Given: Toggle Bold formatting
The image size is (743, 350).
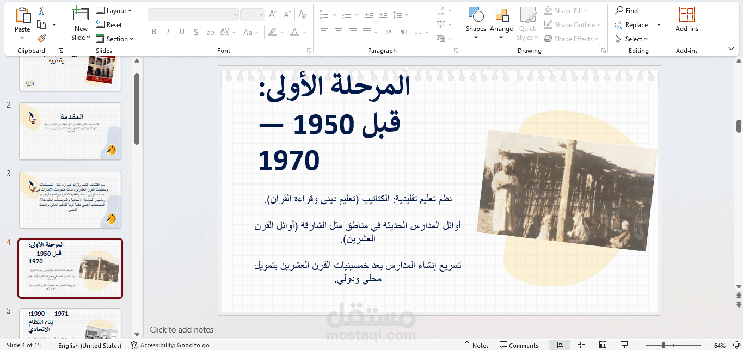Looking at the screenshot, I should (154, 32).
